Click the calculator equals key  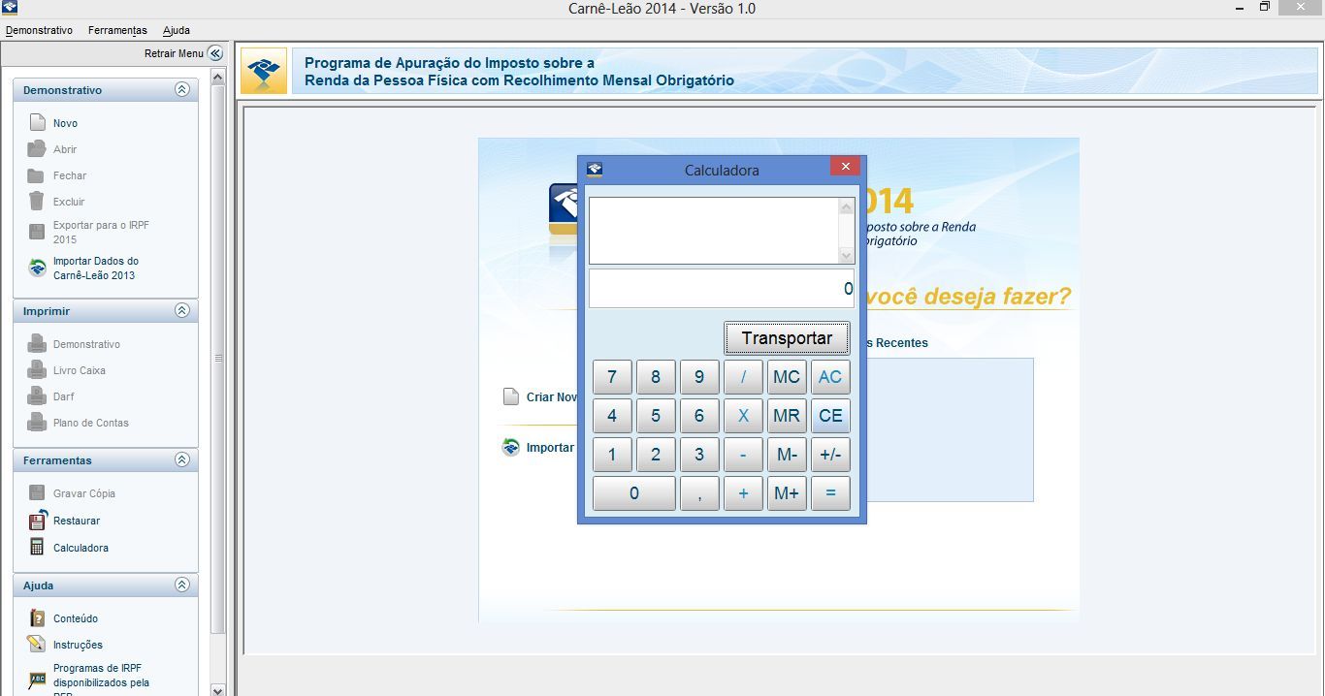pyautogui.click(x=830, y=493)
